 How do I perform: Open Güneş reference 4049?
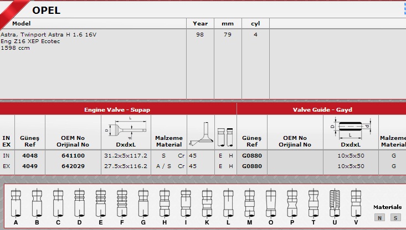coord(29,166)
